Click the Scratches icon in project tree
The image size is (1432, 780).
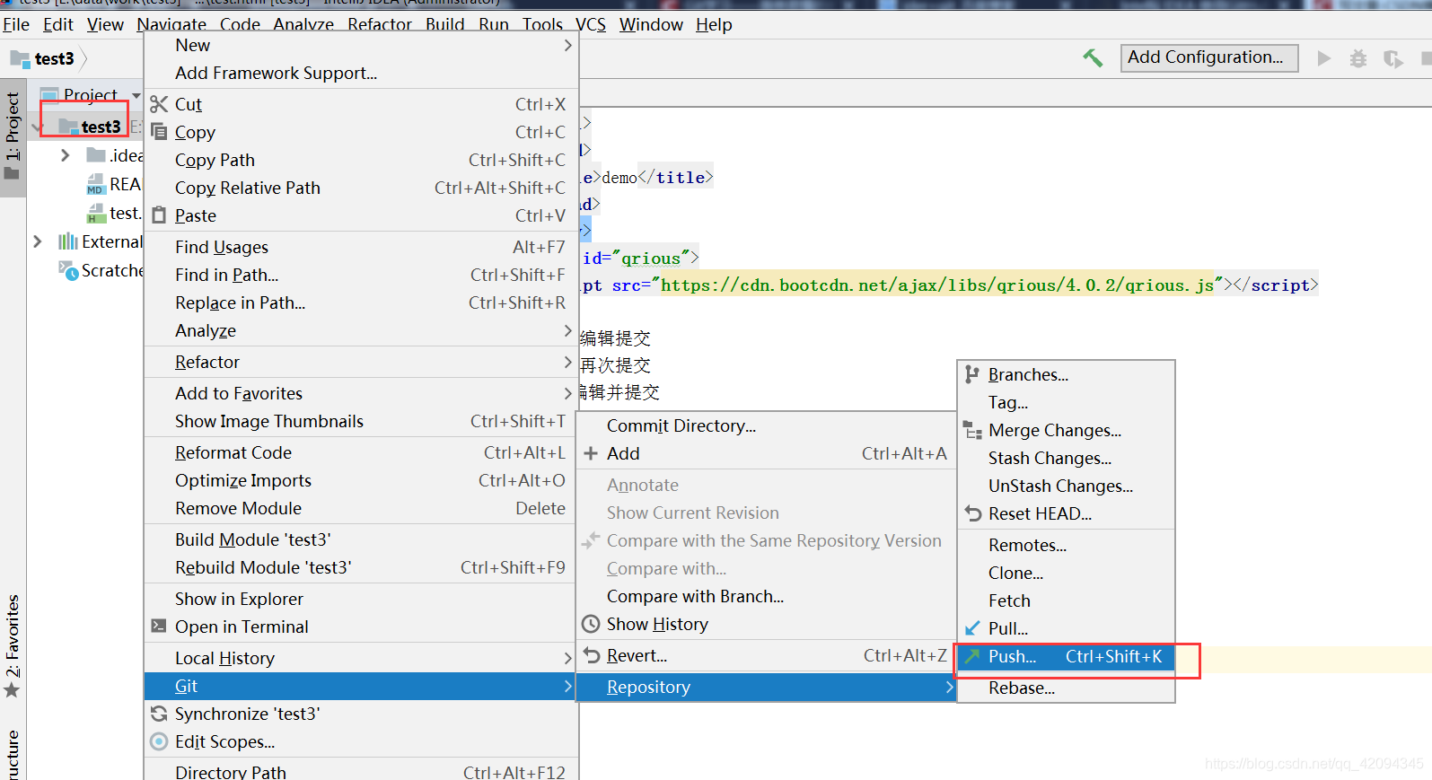68,270
